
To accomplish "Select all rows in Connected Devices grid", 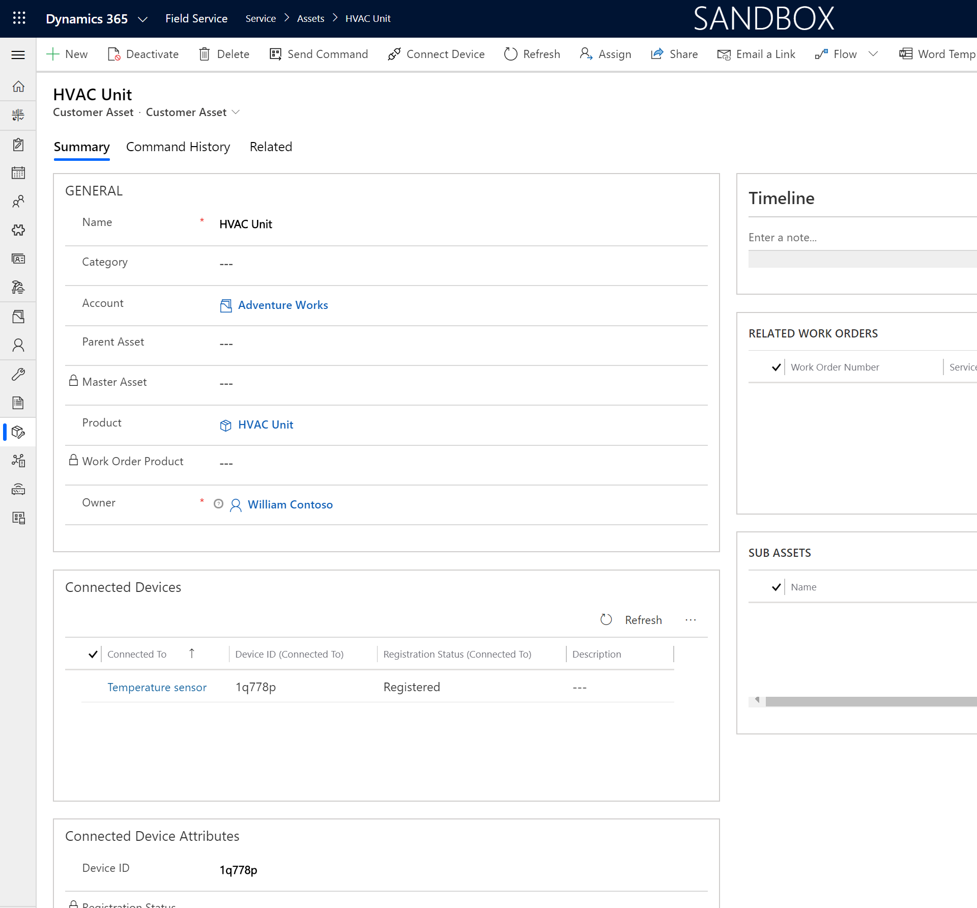I will pyautogui.click(x=93, y=654).
